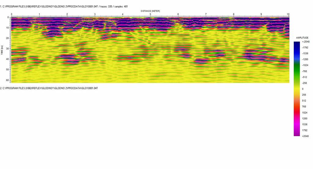Click the 5 meter tick on distance axis
313x169 pixels.
click(x=150, y=14)
